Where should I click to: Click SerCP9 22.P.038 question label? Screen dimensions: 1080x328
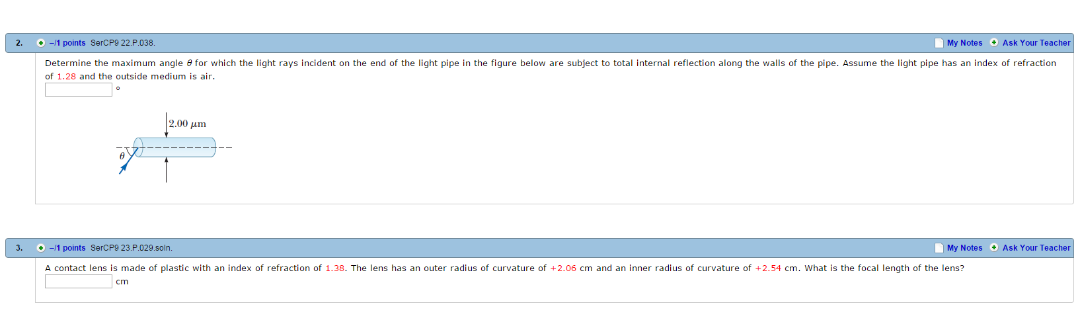pyautogui.click(x=123, y=43)
